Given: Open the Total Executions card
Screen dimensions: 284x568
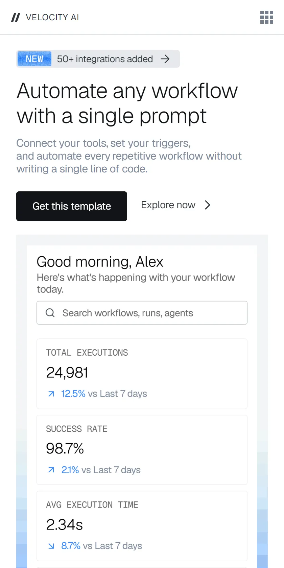Looking at the screenshot, I should 142,374.
